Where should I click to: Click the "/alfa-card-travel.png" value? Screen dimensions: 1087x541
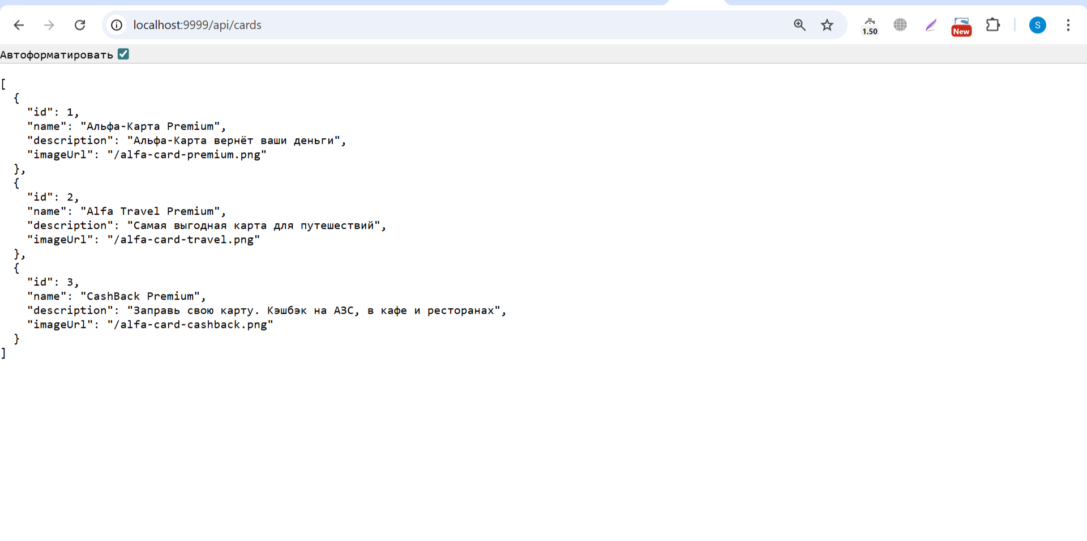click(183, 240)
